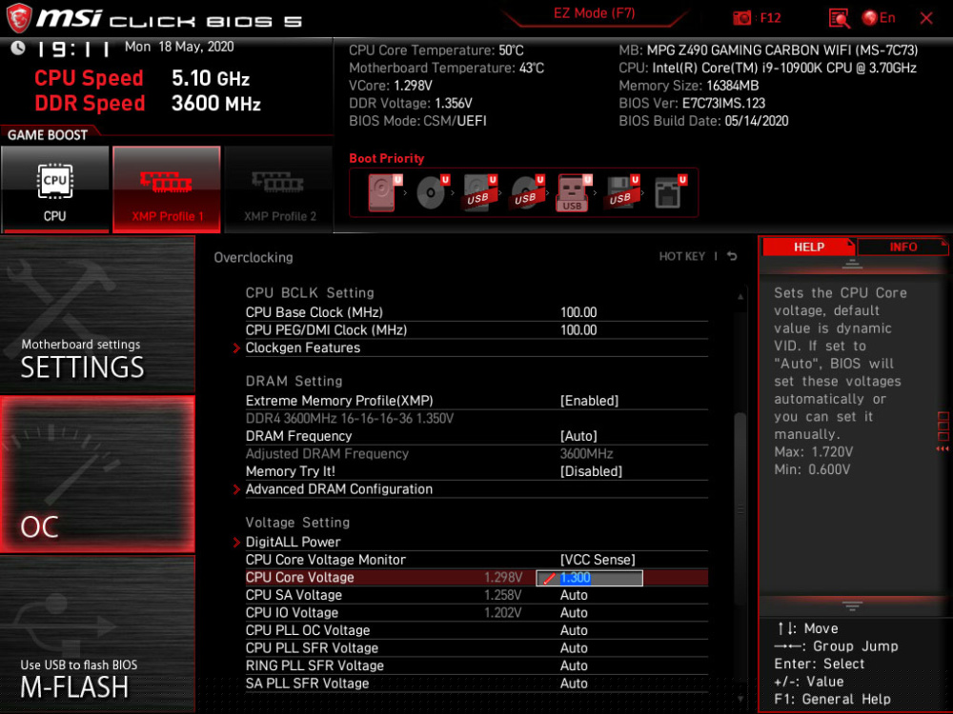
Task: Click the CPU Core Voltage 1.300 input box
Action: [589, 578]
